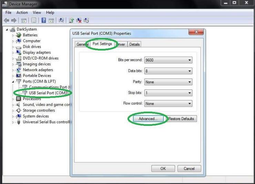Click the Advanced... button
255x184 pixels.
[x=148, y=119]
